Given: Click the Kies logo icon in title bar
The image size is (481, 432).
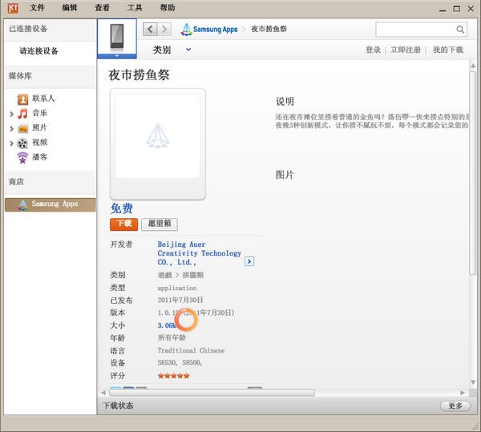Looking at the screenshot, I should pos(13,8).
